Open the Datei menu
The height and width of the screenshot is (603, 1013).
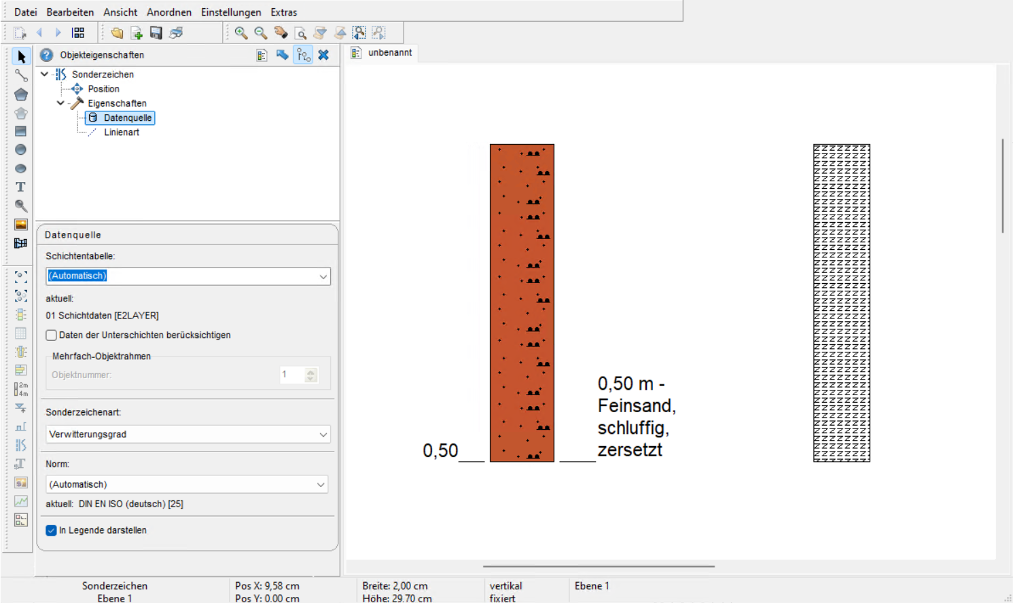(x=26, y=12)
